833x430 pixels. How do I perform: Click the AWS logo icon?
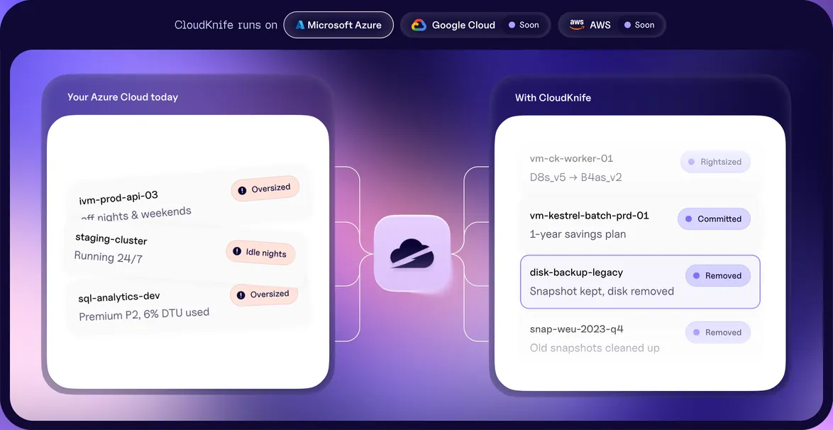click(x=577, y=25)
